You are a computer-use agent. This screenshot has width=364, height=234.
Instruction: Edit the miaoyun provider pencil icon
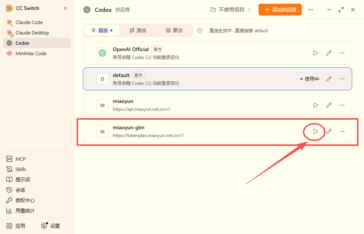[329, 105]
